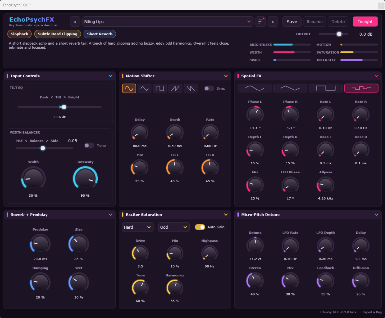Click the Micro-Pitch Detune knob

point(255,245)
